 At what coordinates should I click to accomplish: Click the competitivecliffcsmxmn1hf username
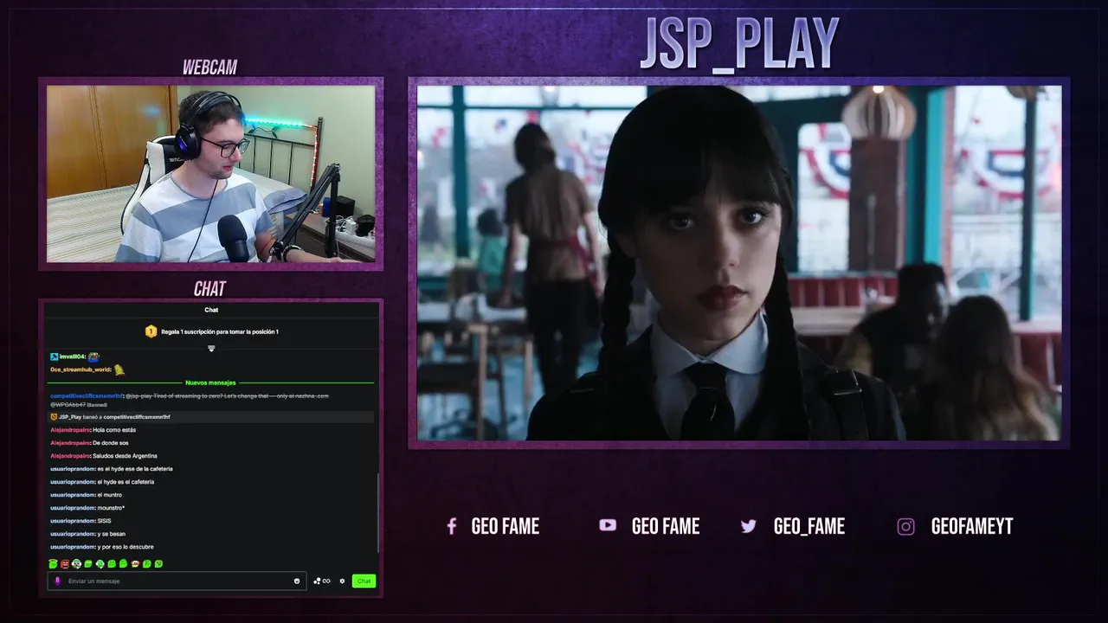pyautogui.click(x=87, y=395)
